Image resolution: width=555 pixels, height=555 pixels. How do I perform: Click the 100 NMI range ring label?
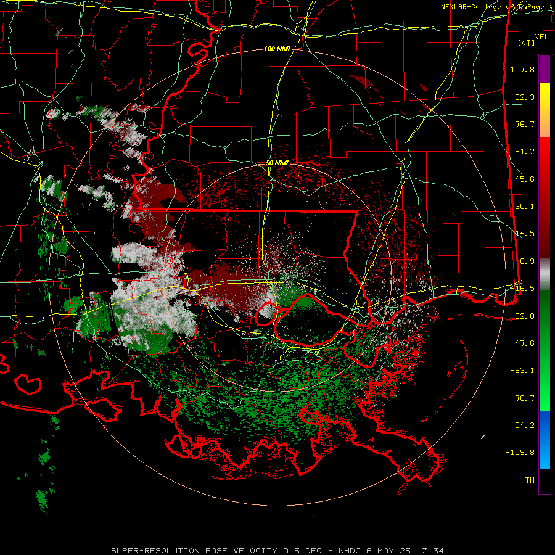coord(277,49)
